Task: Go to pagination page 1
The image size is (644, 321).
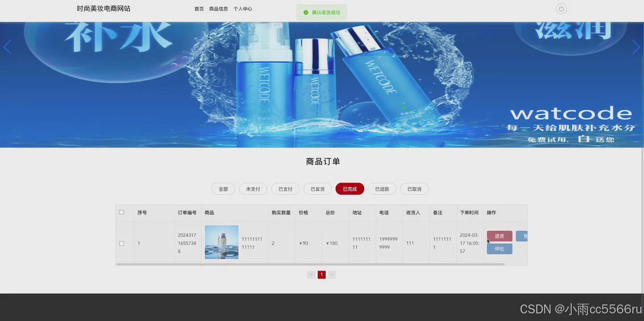Action: [322, 275]
